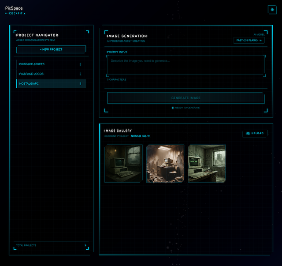Click the '0 Characters' counter text

(116, 79)
